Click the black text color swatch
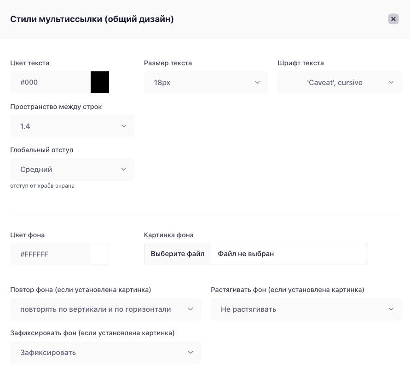 tap(100, 82)
